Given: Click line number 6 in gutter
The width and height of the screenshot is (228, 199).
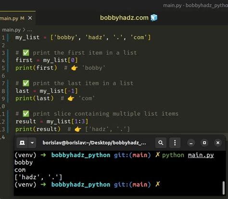Looking at the screenshot, I should (3, 75).
